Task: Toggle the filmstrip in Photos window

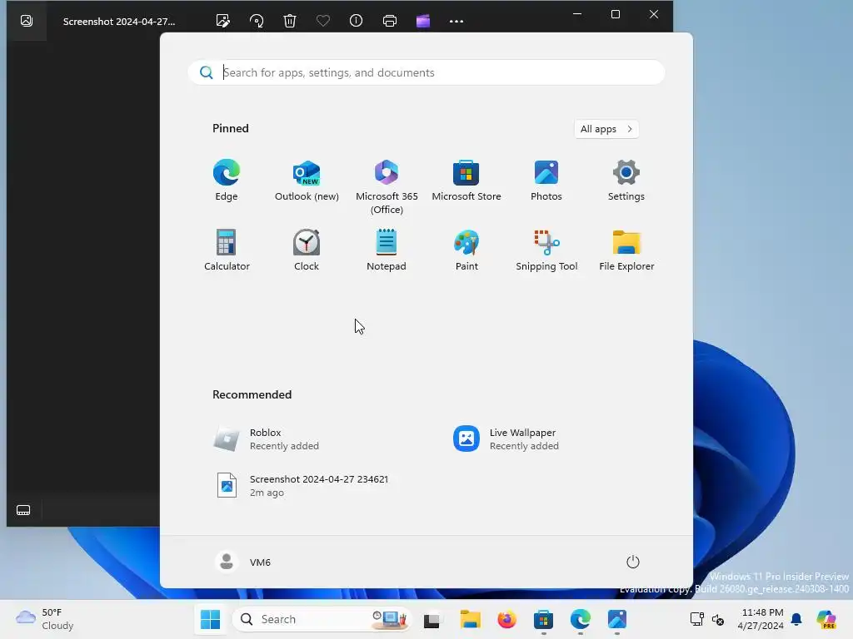Action: click(x=23, y=510)
